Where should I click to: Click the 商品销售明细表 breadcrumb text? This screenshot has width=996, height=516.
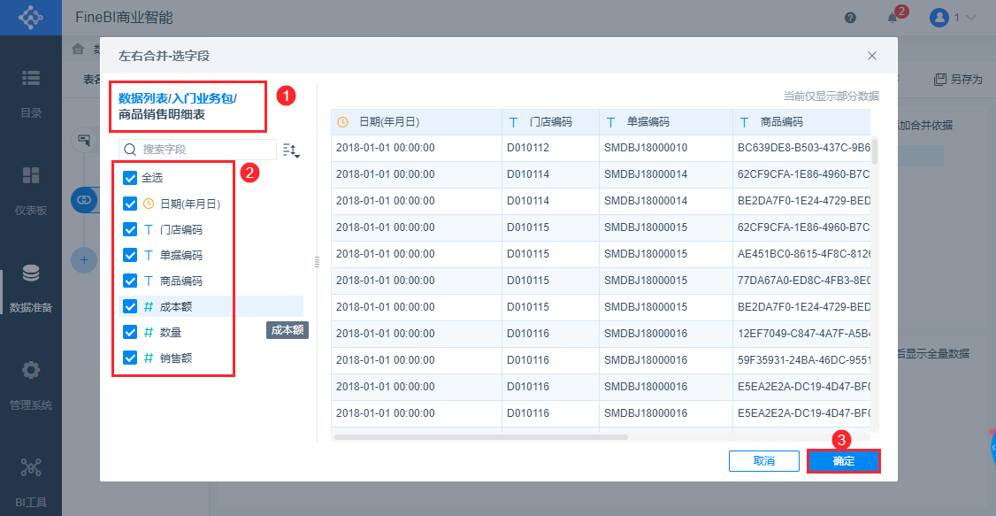(x=161, y=115)
